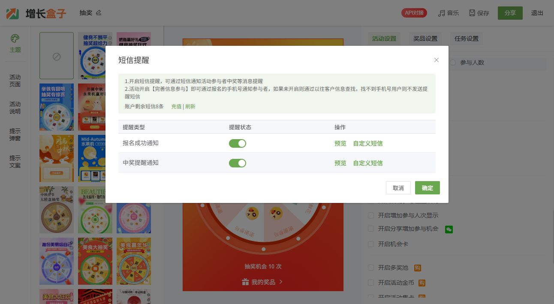Screen dimensions: 554x304
Task: Select the 美食嘉年华 template thumbnail
Action: pyautogui.click(x=134, y=261)
